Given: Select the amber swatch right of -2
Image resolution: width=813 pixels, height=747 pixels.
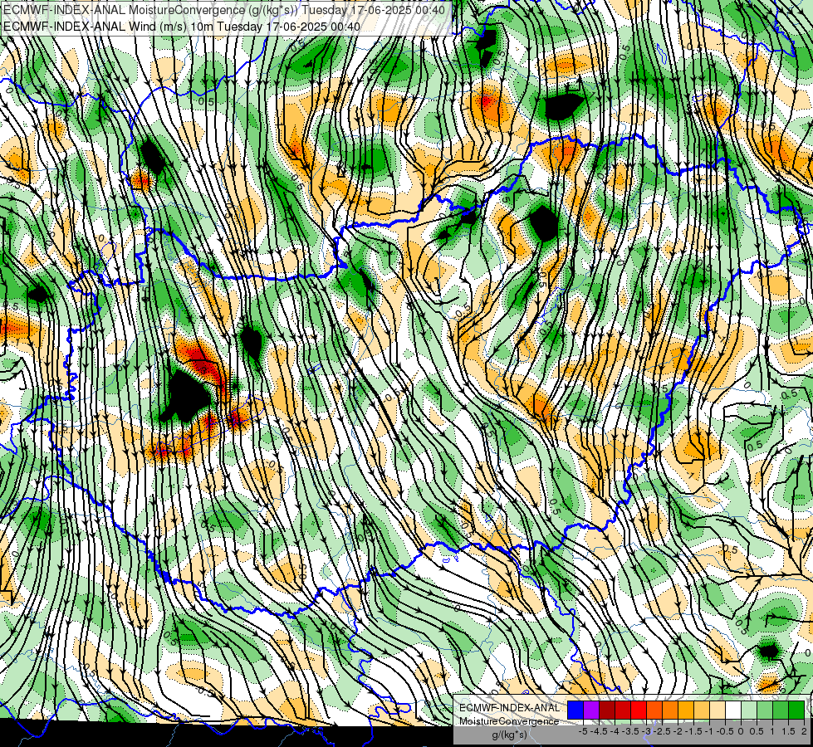Looking at the screenshot, I should tap(686, 710).
